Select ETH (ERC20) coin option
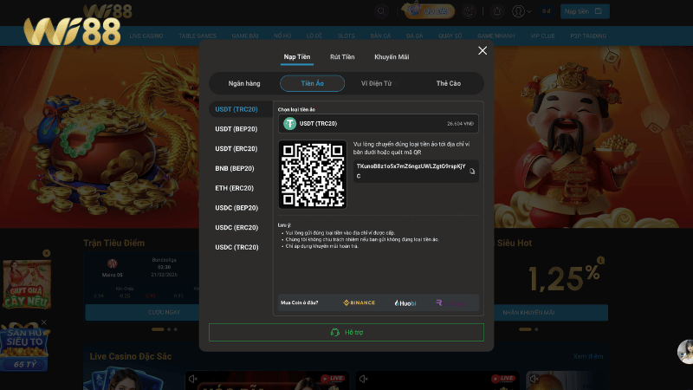This screenshot has height=390, width=693. point(234,188)
